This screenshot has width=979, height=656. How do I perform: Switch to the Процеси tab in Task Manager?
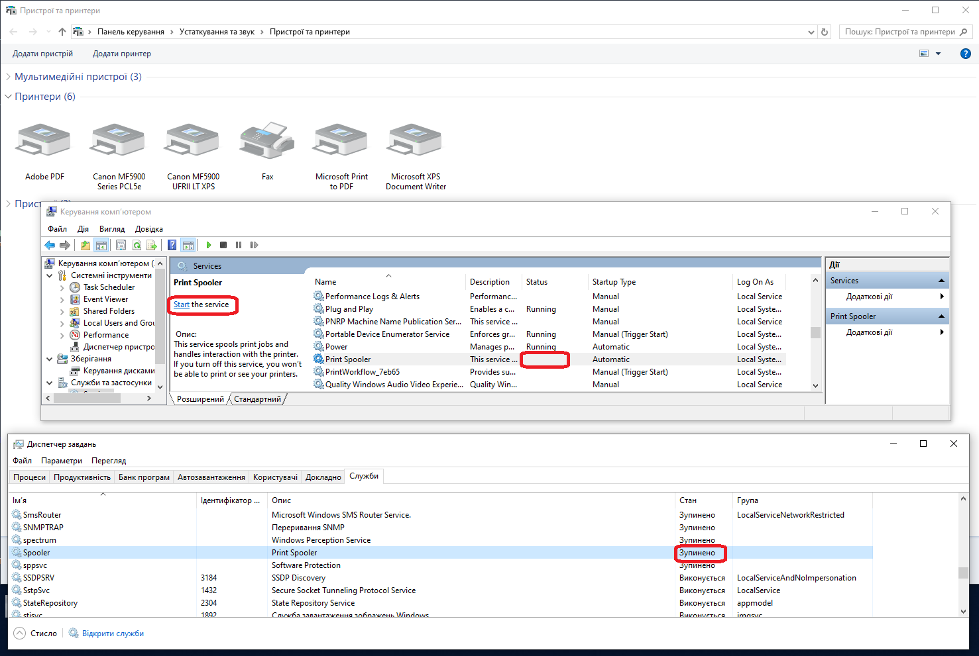[x=30, y=477]
